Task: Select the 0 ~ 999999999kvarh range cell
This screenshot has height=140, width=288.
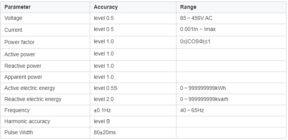Action: (231, 99)
